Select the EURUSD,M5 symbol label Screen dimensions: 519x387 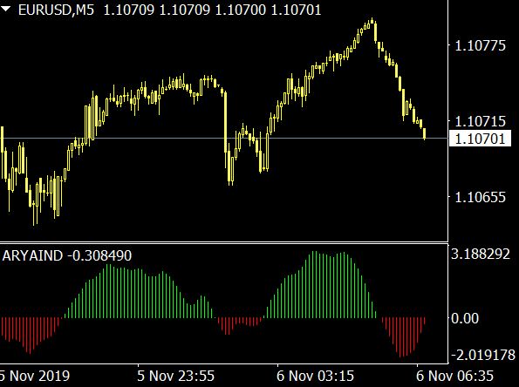[57, 10]
